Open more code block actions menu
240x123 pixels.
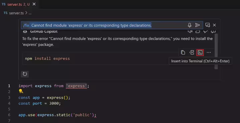pyautogui.click(x=209, y=52)
